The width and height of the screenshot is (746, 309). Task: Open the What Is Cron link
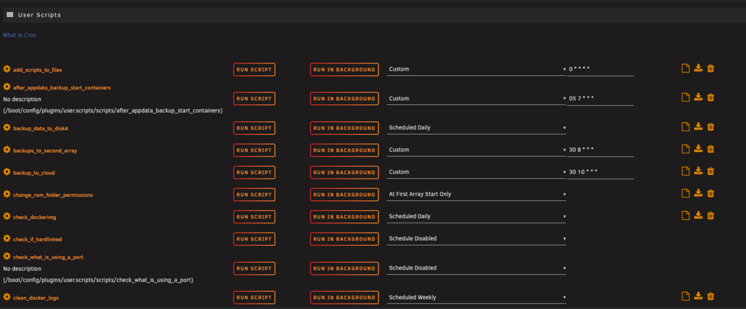pos(19,35)
